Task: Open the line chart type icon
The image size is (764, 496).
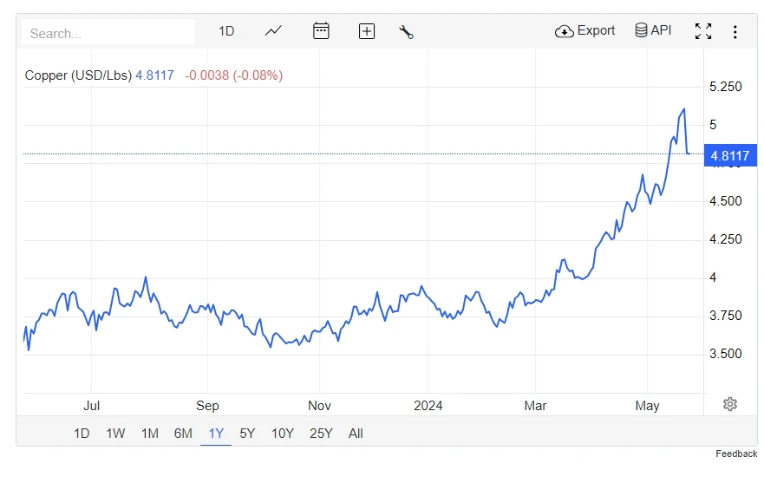Action: point(273,31)
